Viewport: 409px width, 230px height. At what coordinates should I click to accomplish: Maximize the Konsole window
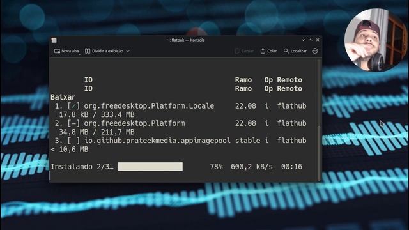[x=311, y=40]
